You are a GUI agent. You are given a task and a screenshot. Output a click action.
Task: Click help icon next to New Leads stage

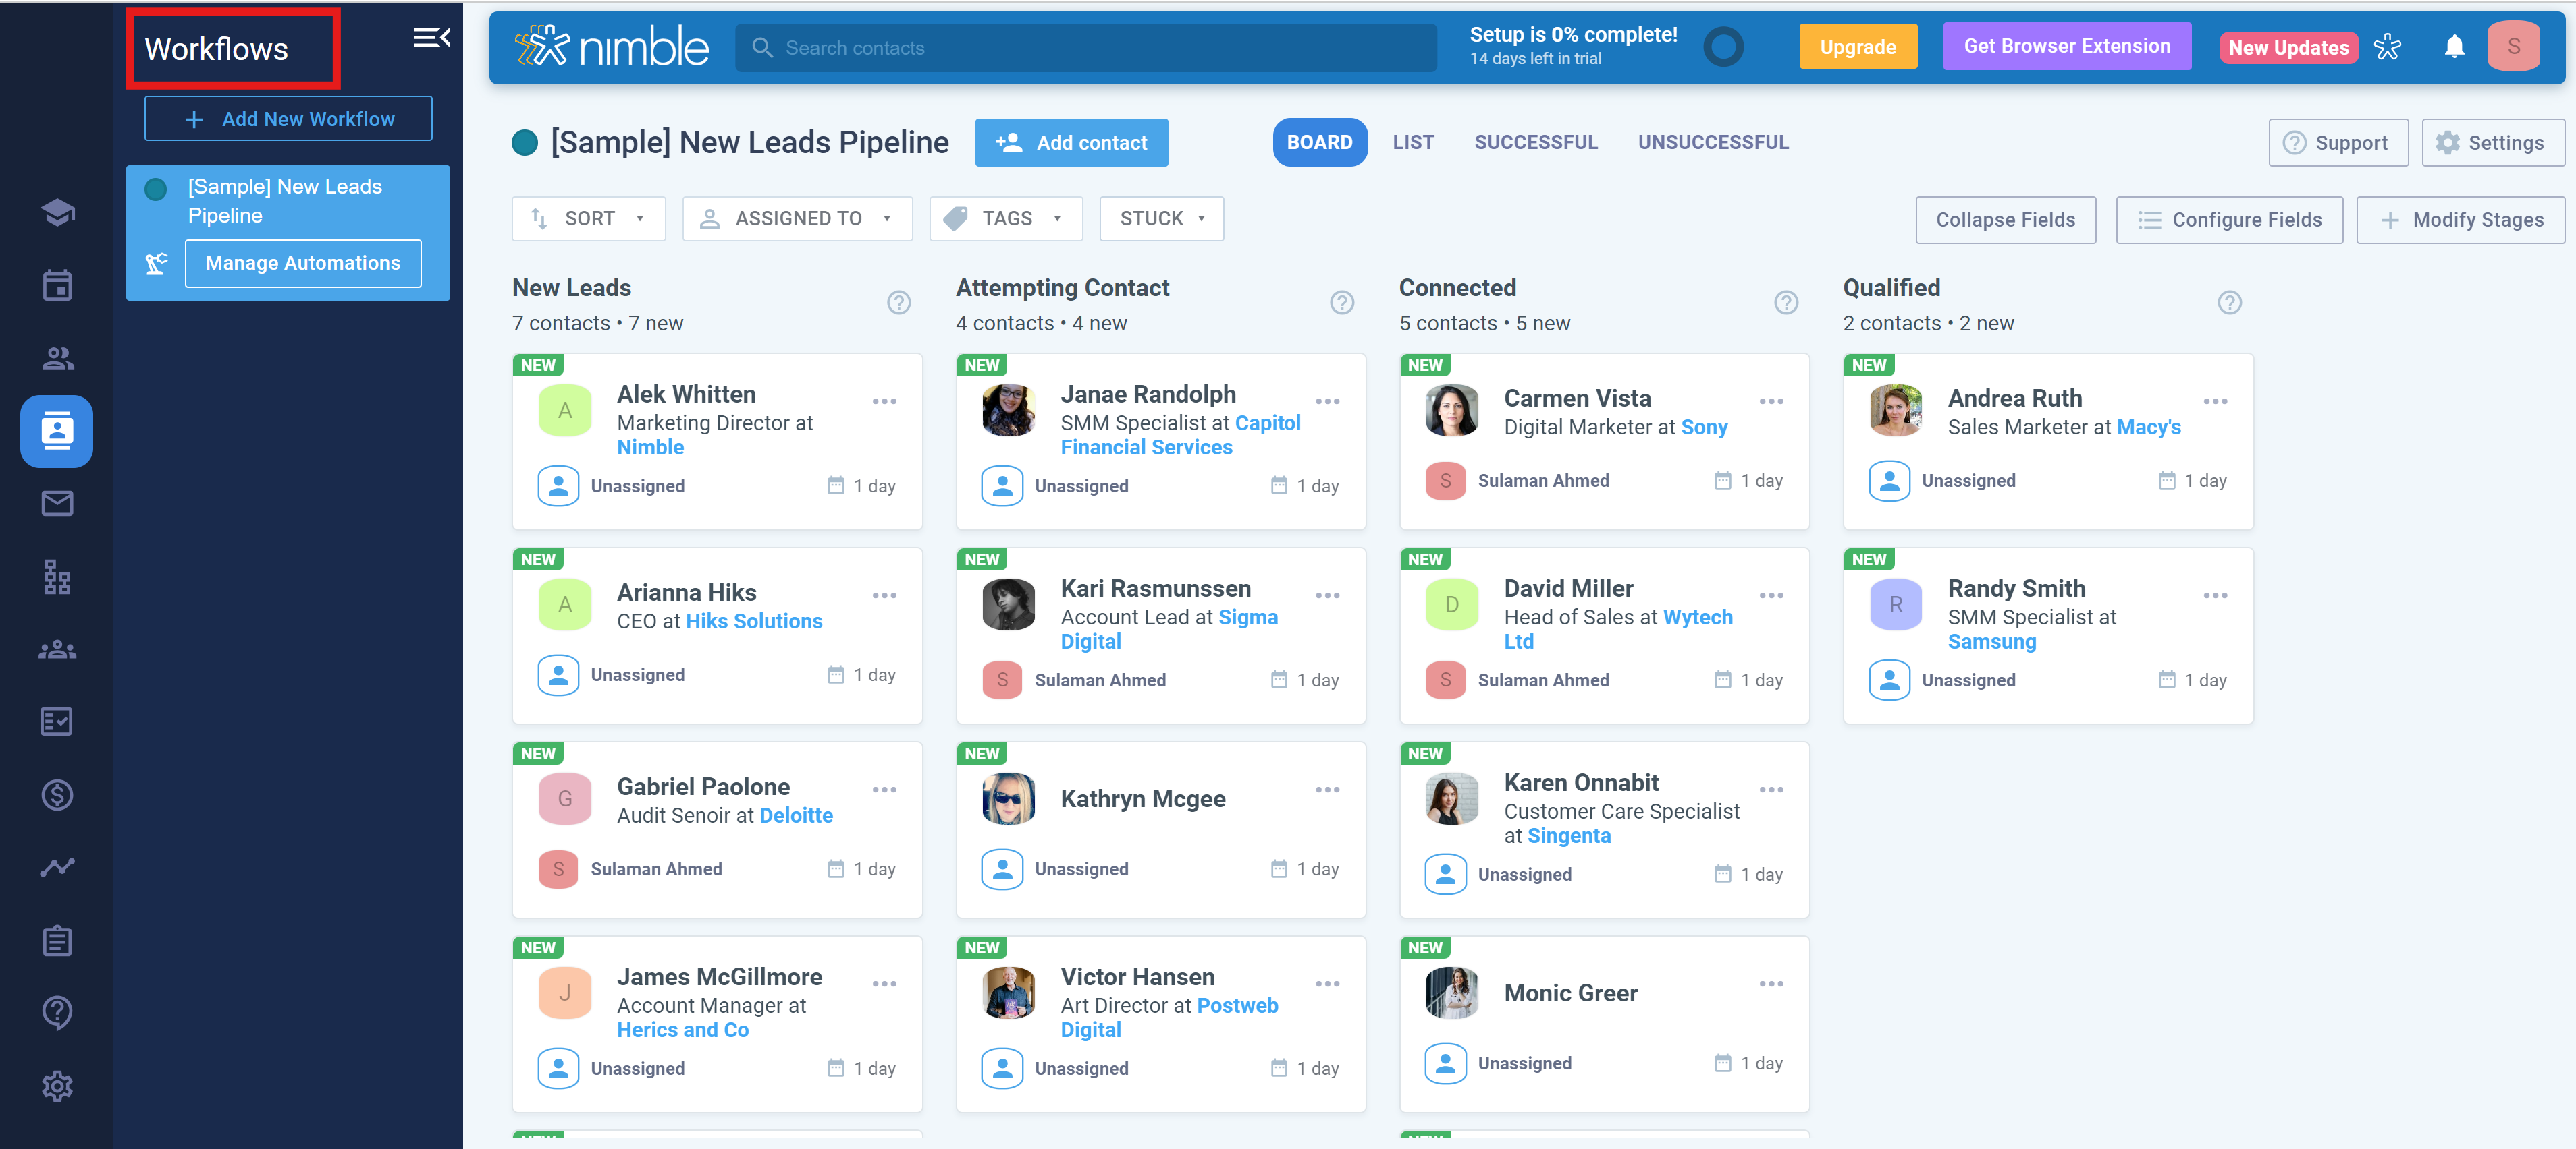pyautogui.click(x=898, y=303)
